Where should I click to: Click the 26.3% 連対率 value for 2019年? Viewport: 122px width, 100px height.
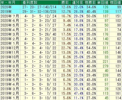coord(79,11)
